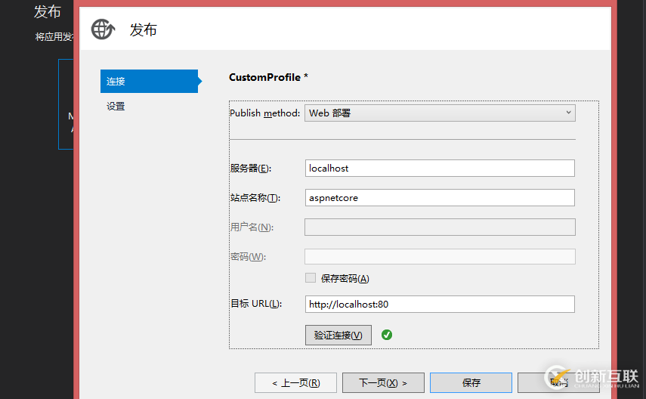Click the Publish method label
The width and height of the screenshot is (646, 399).
pyautogui.click(x=264, y=113)
